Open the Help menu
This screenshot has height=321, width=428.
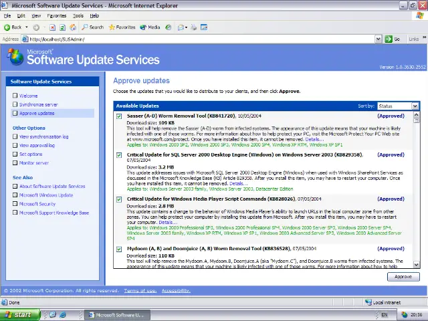point(94,16)
